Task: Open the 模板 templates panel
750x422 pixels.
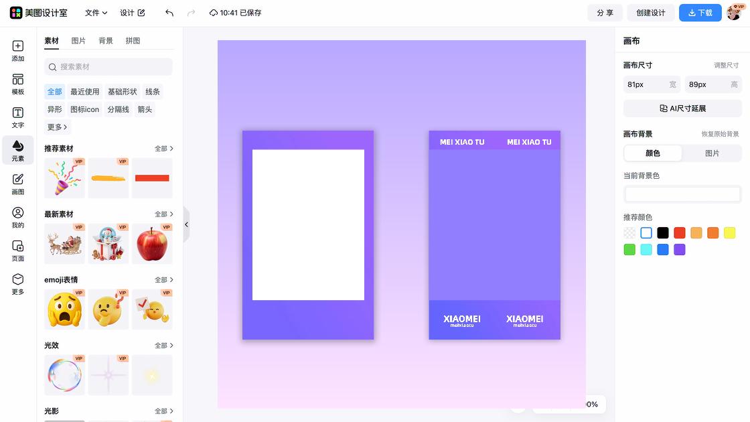Action: [x=18, y=84]
